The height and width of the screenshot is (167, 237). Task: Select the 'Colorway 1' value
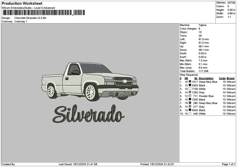21,22
